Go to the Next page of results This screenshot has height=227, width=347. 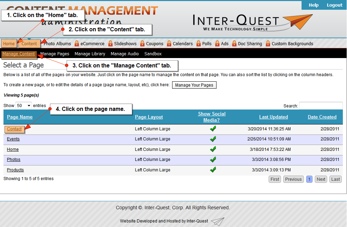[321, 179]
